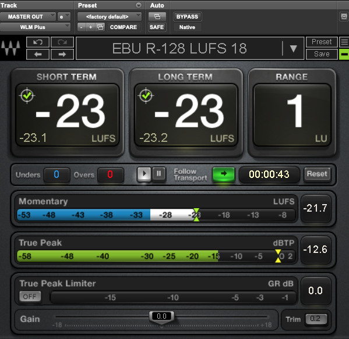Open the MASTER OUT track selector
Viewport: 349px width, 339px height.
(x=28, y=17)
